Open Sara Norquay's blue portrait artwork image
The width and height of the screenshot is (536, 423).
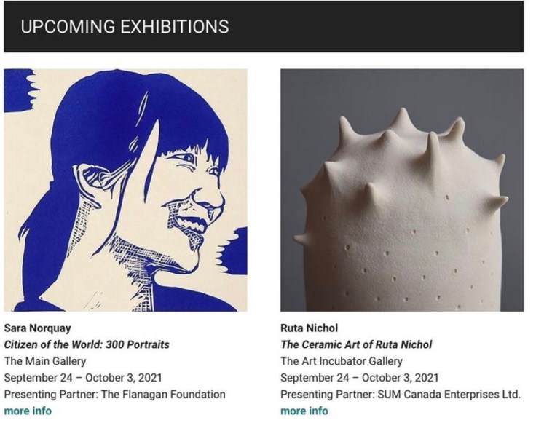point(125,190)
